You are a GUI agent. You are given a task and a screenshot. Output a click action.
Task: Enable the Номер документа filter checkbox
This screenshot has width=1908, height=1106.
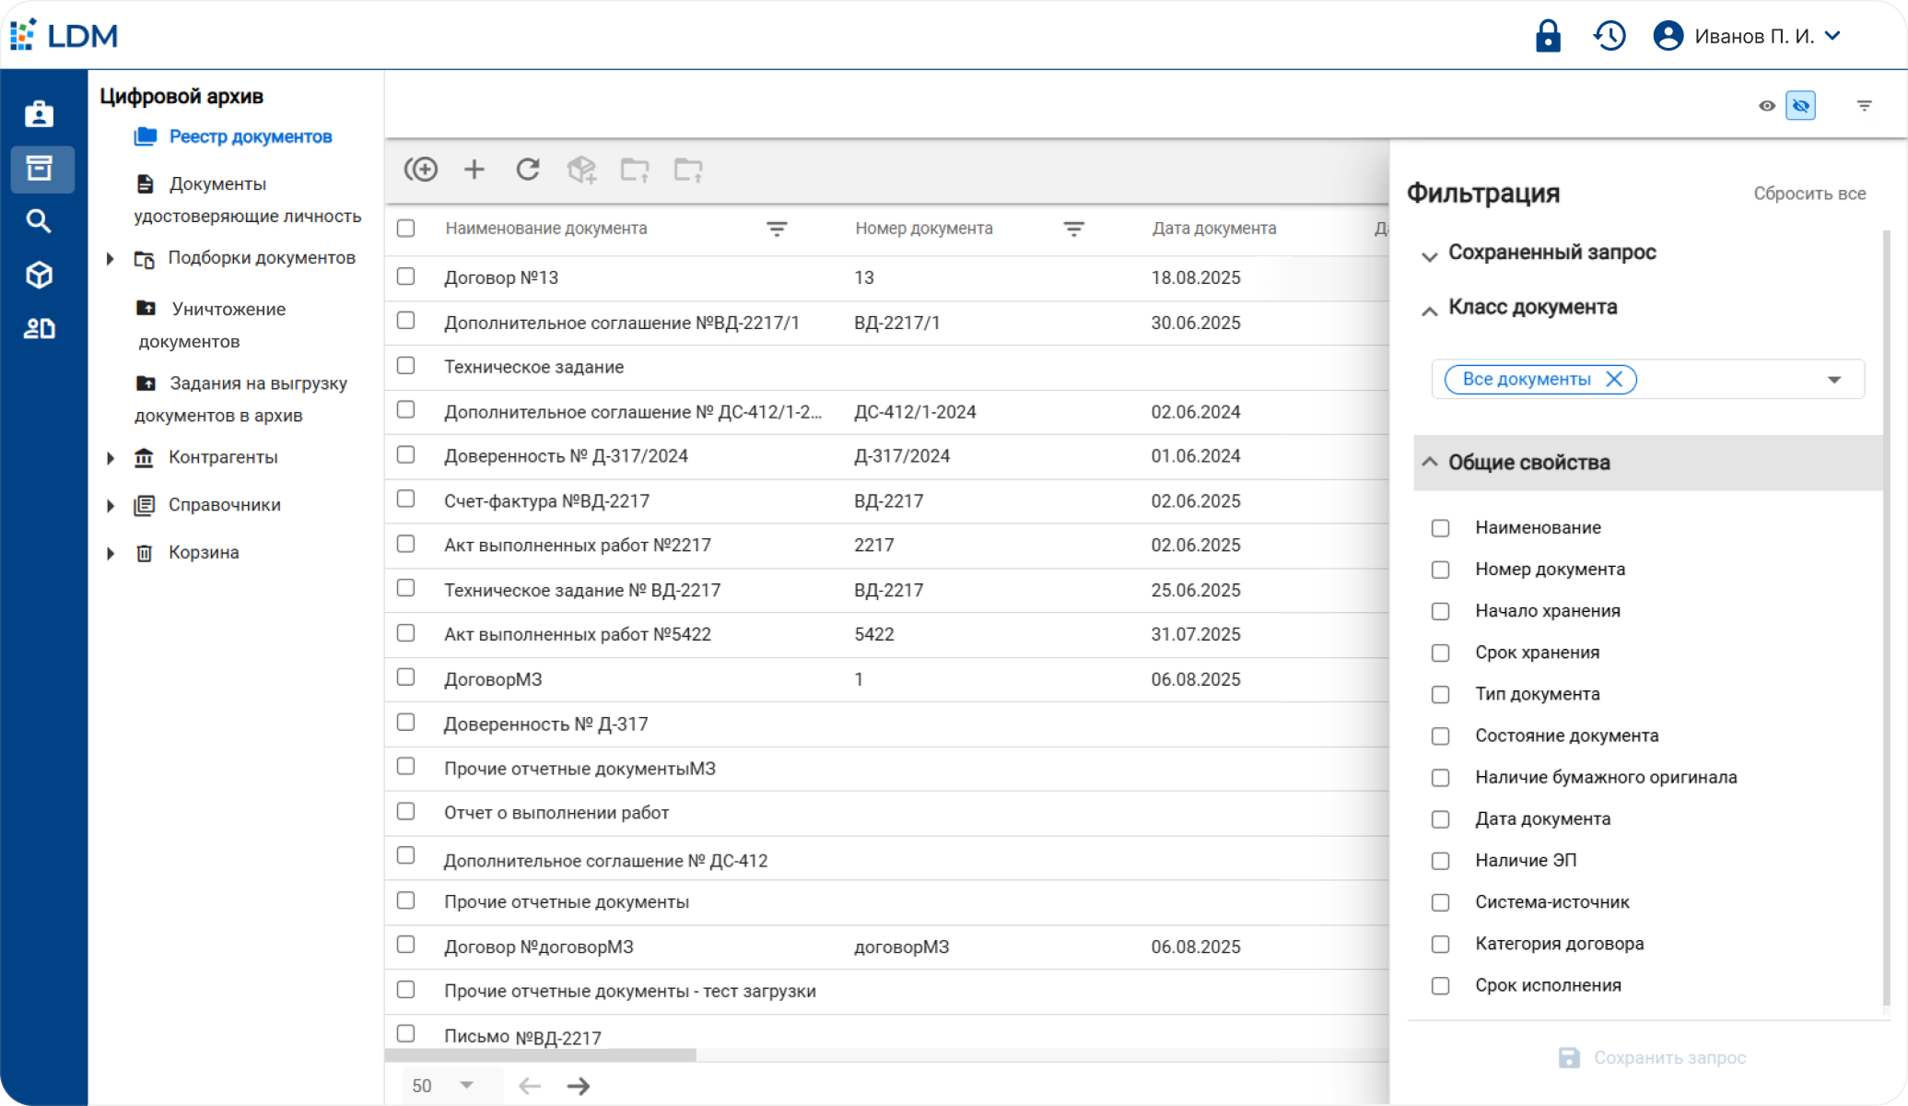[1440, 570]
